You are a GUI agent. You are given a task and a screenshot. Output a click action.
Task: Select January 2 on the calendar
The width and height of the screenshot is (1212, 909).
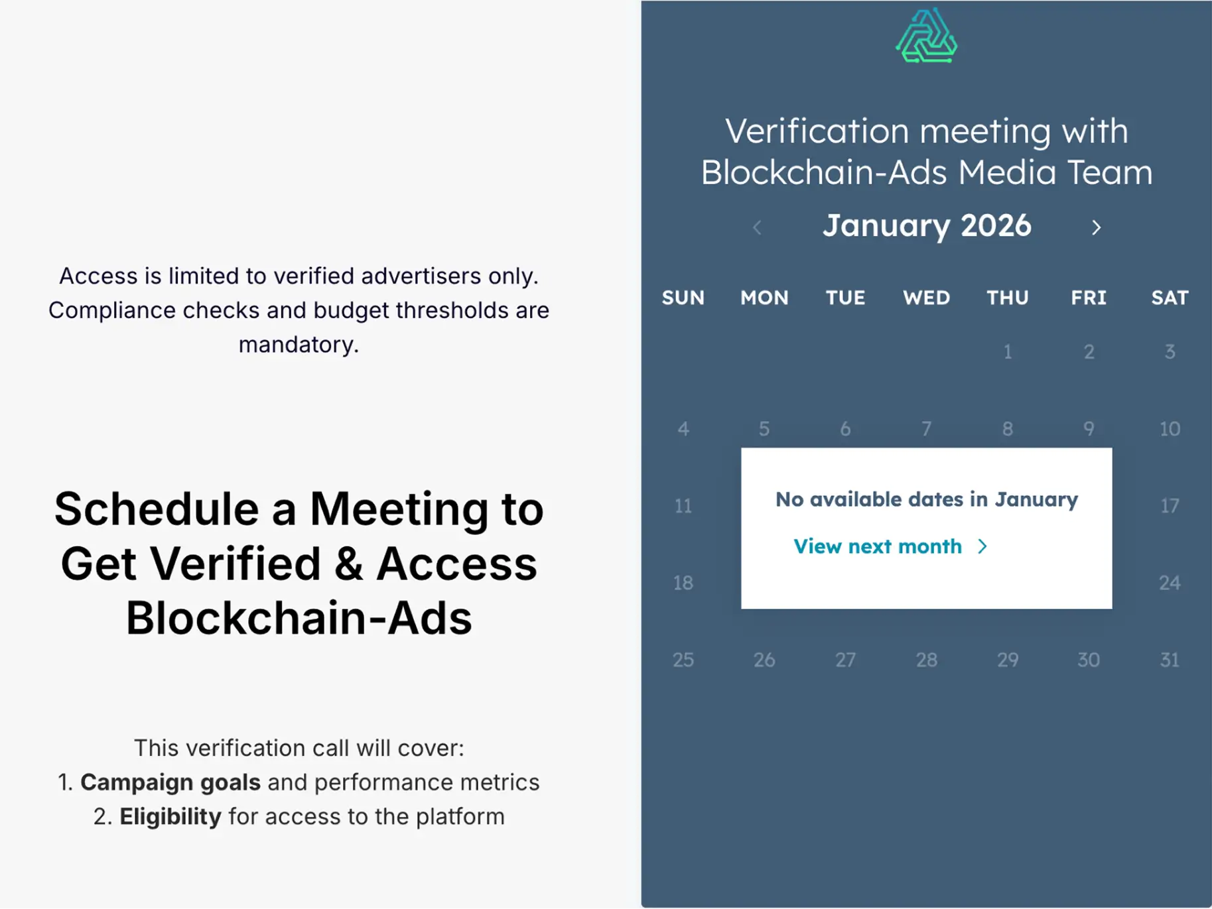[1089, 351]
